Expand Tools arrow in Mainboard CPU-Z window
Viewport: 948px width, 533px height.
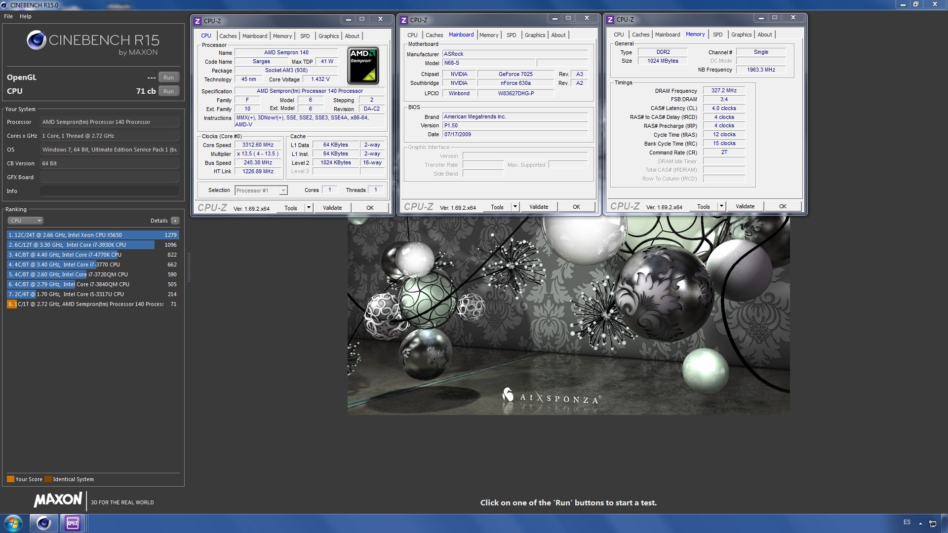tap(515, 207)
